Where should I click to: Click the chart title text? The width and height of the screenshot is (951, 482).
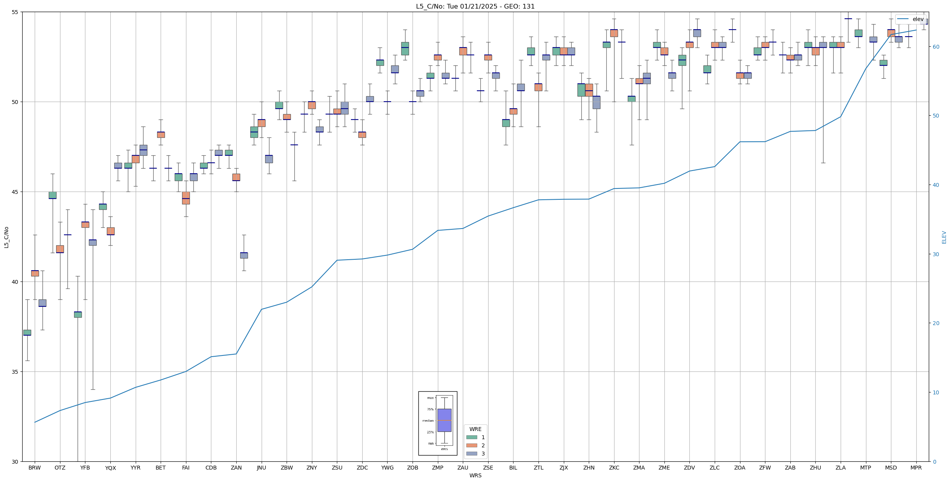tap(475, 6)
